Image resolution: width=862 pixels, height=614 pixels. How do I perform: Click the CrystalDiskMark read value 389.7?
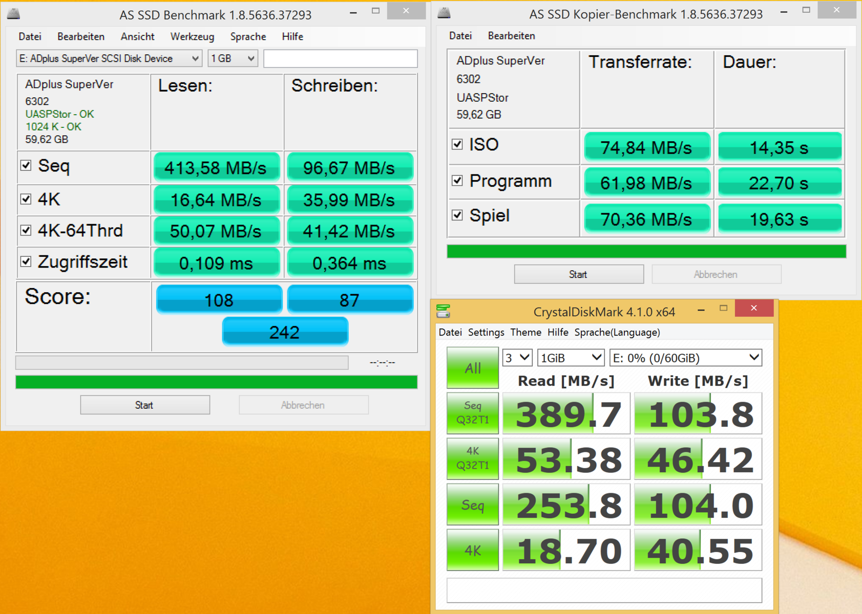coord(566,413)
